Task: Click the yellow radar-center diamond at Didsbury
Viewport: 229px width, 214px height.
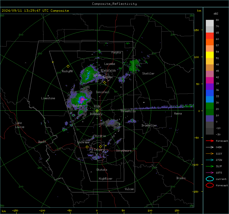Action: pos(97,111)
